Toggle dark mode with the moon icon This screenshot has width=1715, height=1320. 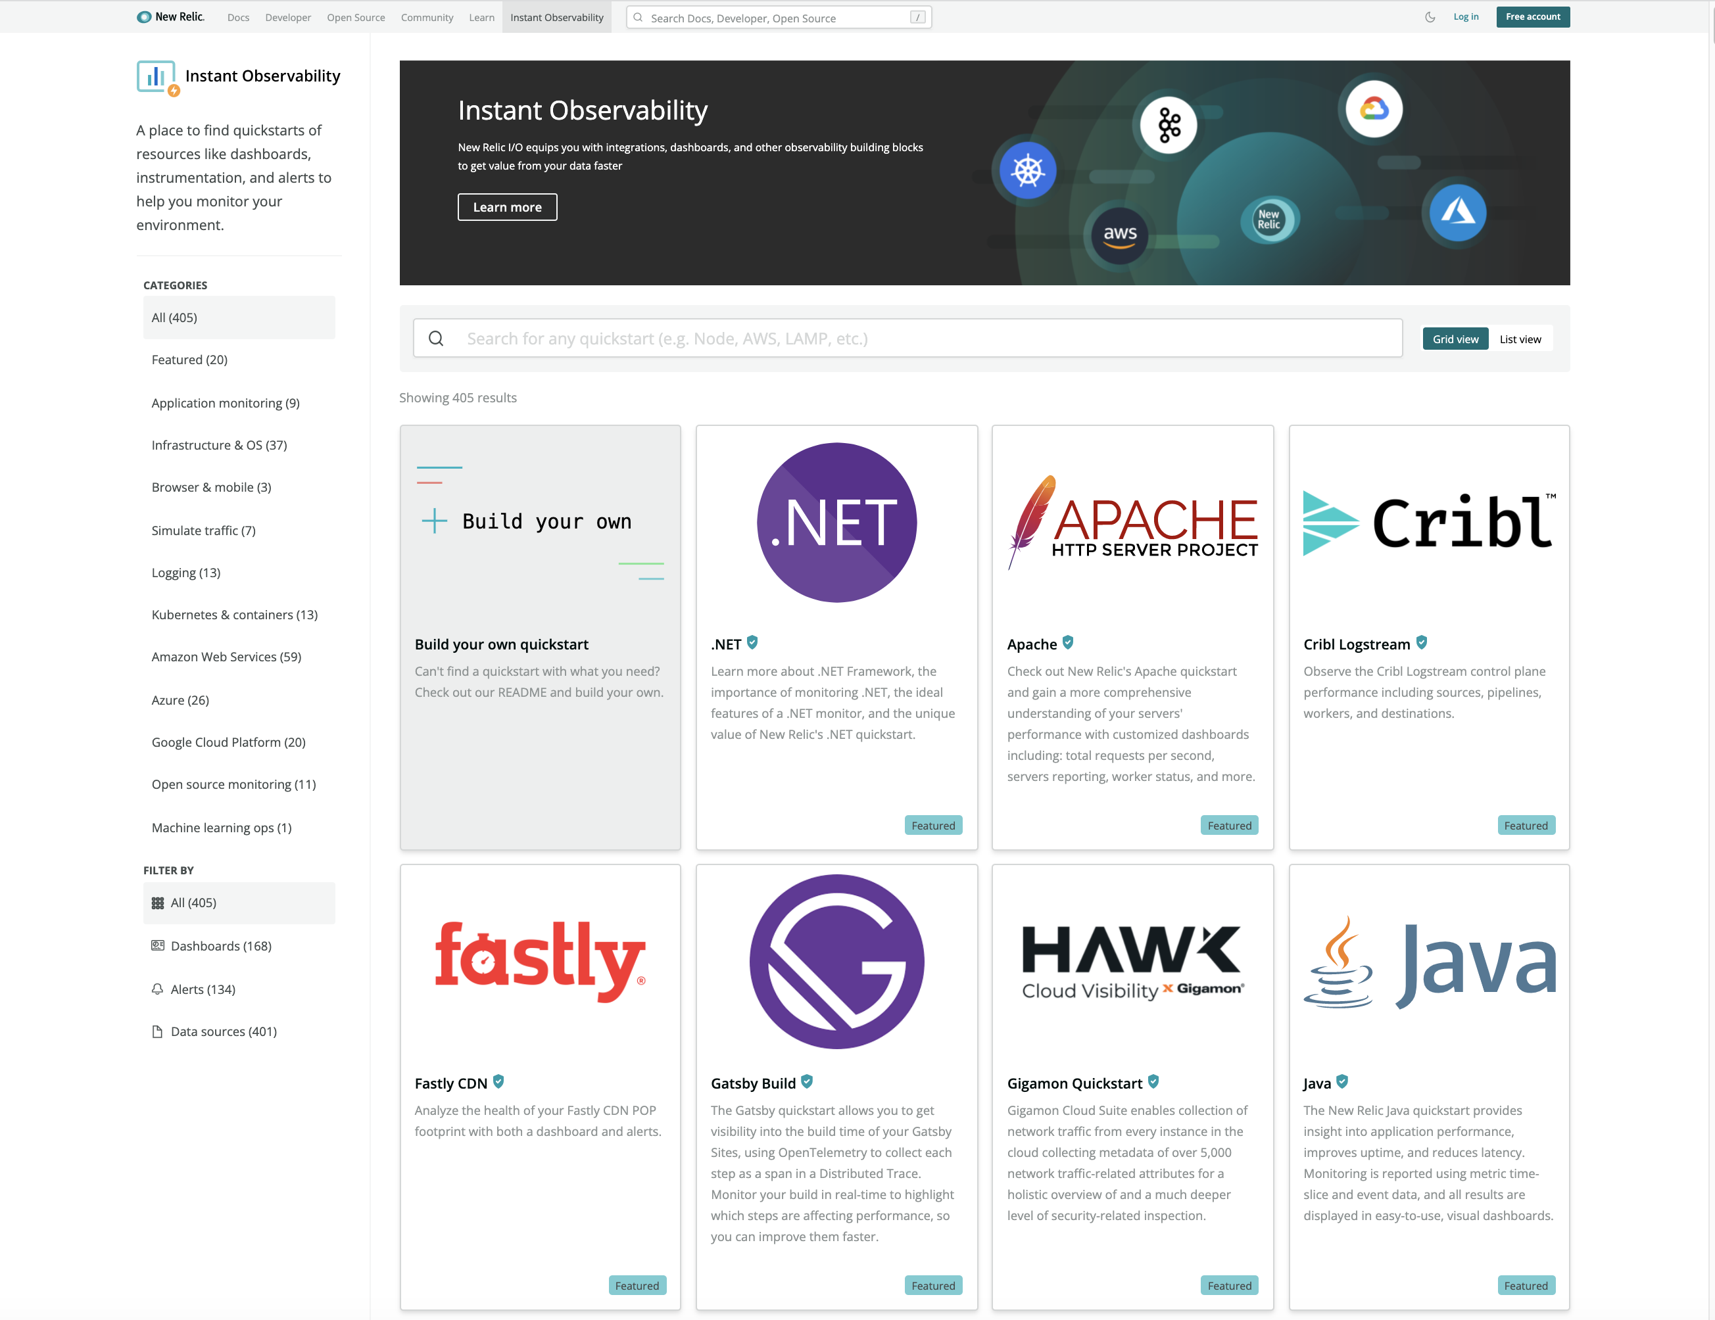point(1430,16)
